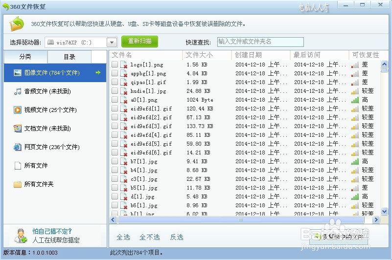Viewport: 392px width, 260px height.
Task: Click the 反选 invert selection link
Action: pyautogui.click(x=177, y=237)
